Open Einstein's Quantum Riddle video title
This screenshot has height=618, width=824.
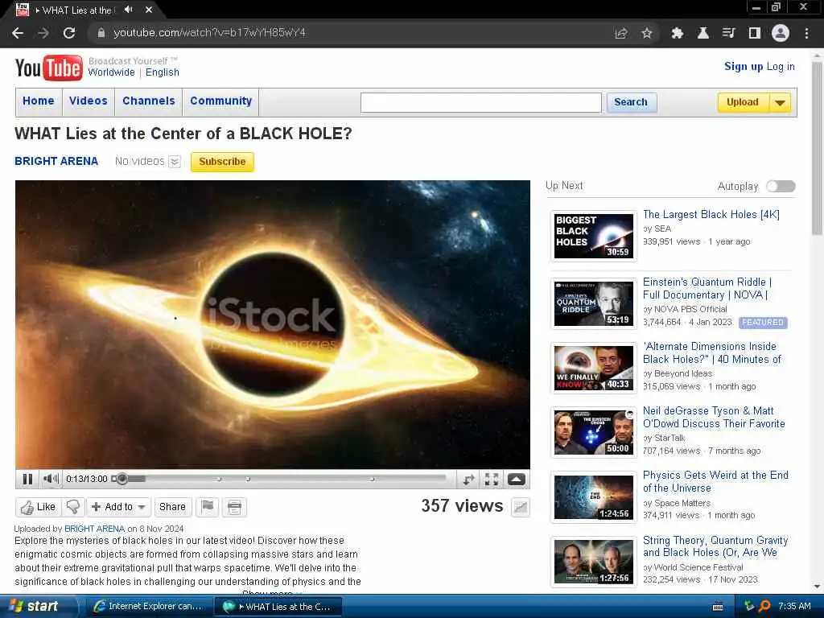pyautogui.click(x=707, y=289)
